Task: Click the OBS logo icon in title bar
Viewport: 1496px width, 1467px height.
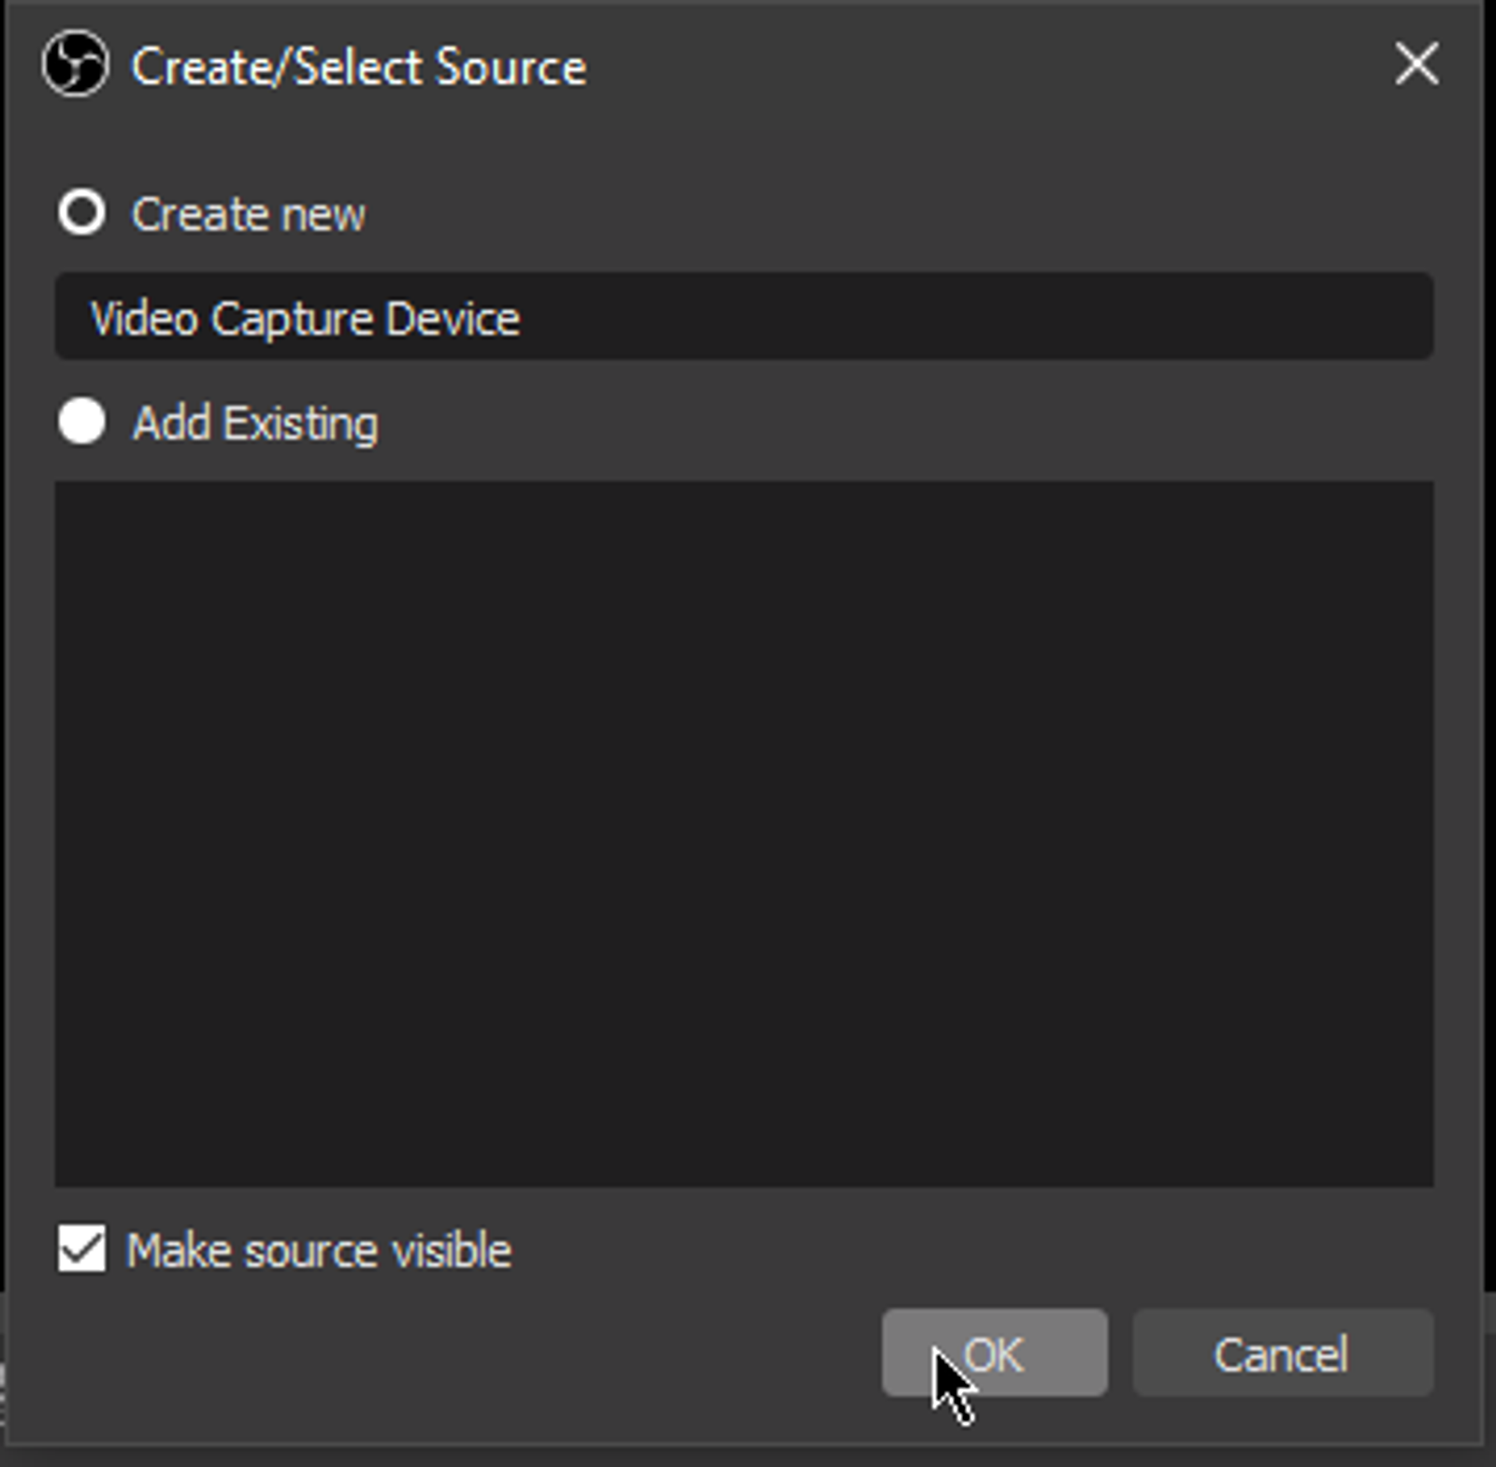Action: click(x=75, y=65)
